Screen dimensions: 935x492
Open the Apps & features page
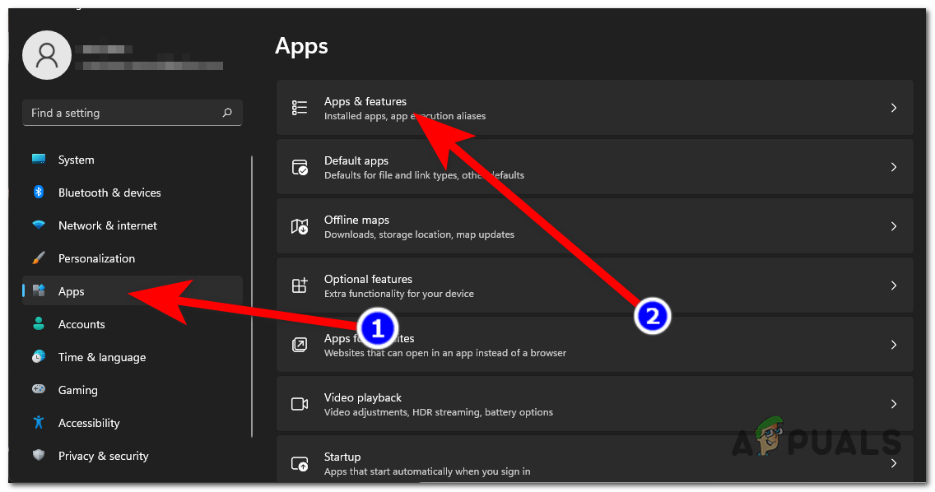point(594,107)
